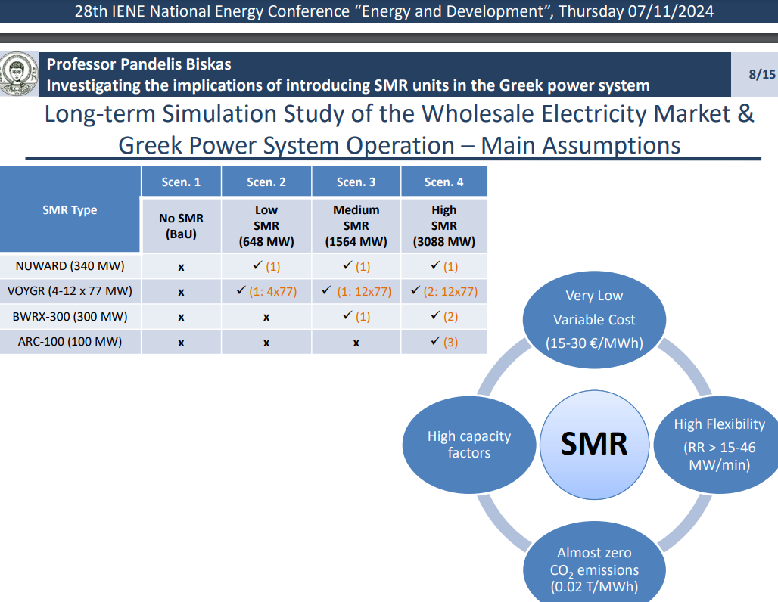Select the Very Low Variable Cost bubble
The height and width of the screenshot is (602, 778).
pos(594,319)
